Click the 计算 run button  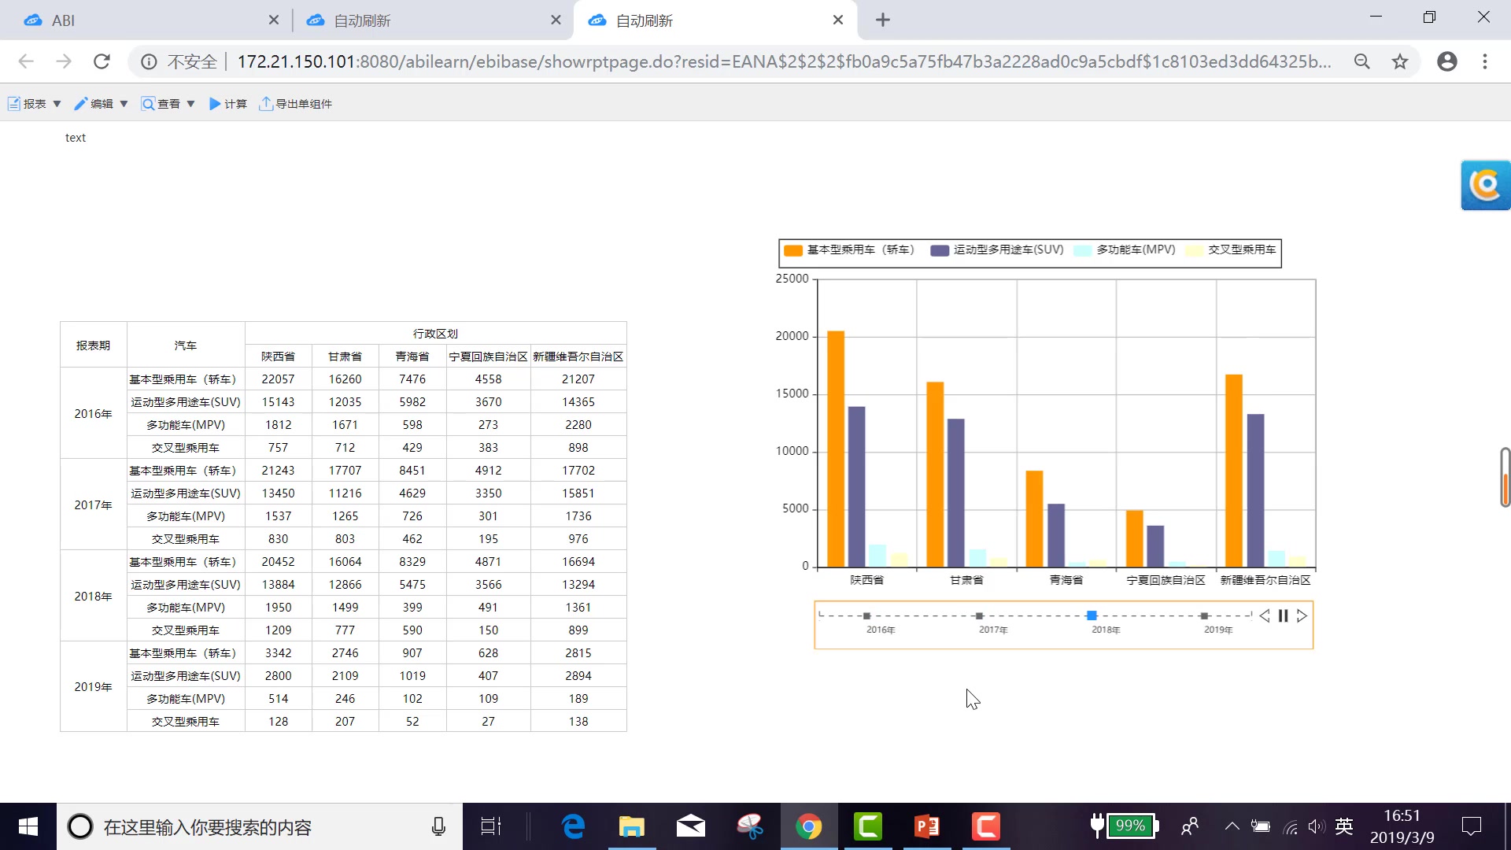[227, 104]
